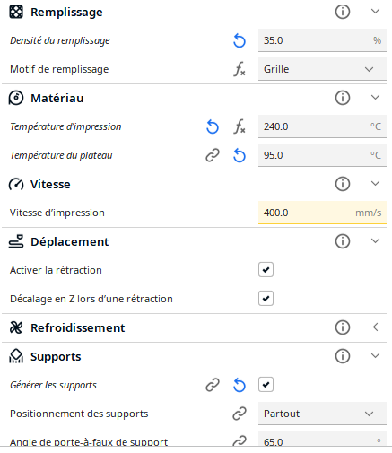Reset the Température d'impression setting
This screenshot has height=453, width=392.
[213, 126]
